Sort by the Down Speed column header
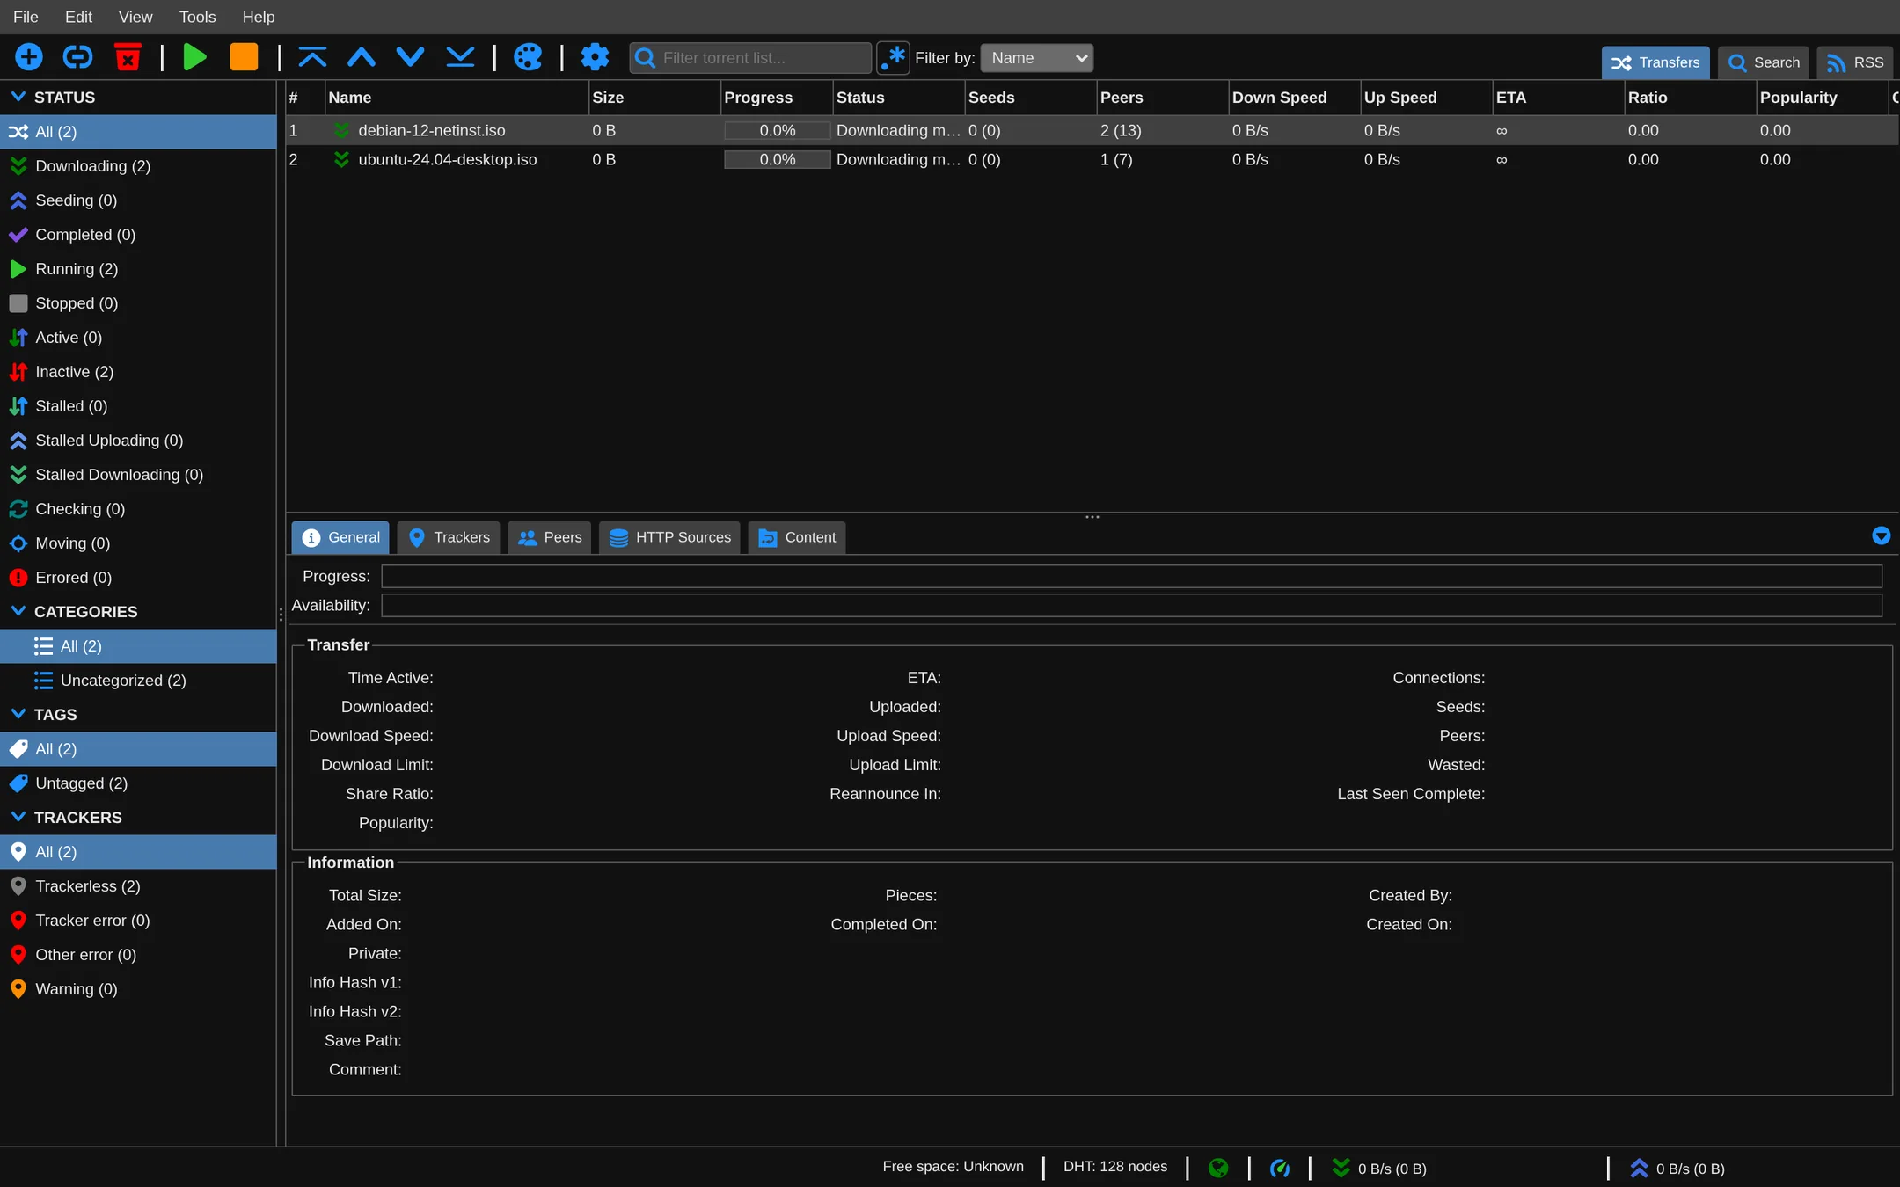 coord(1294,98)
